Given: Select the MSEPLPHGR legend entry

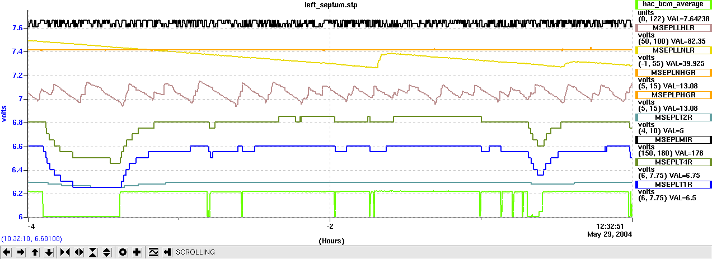Looking at the screenshot, I should coord(674,95).
